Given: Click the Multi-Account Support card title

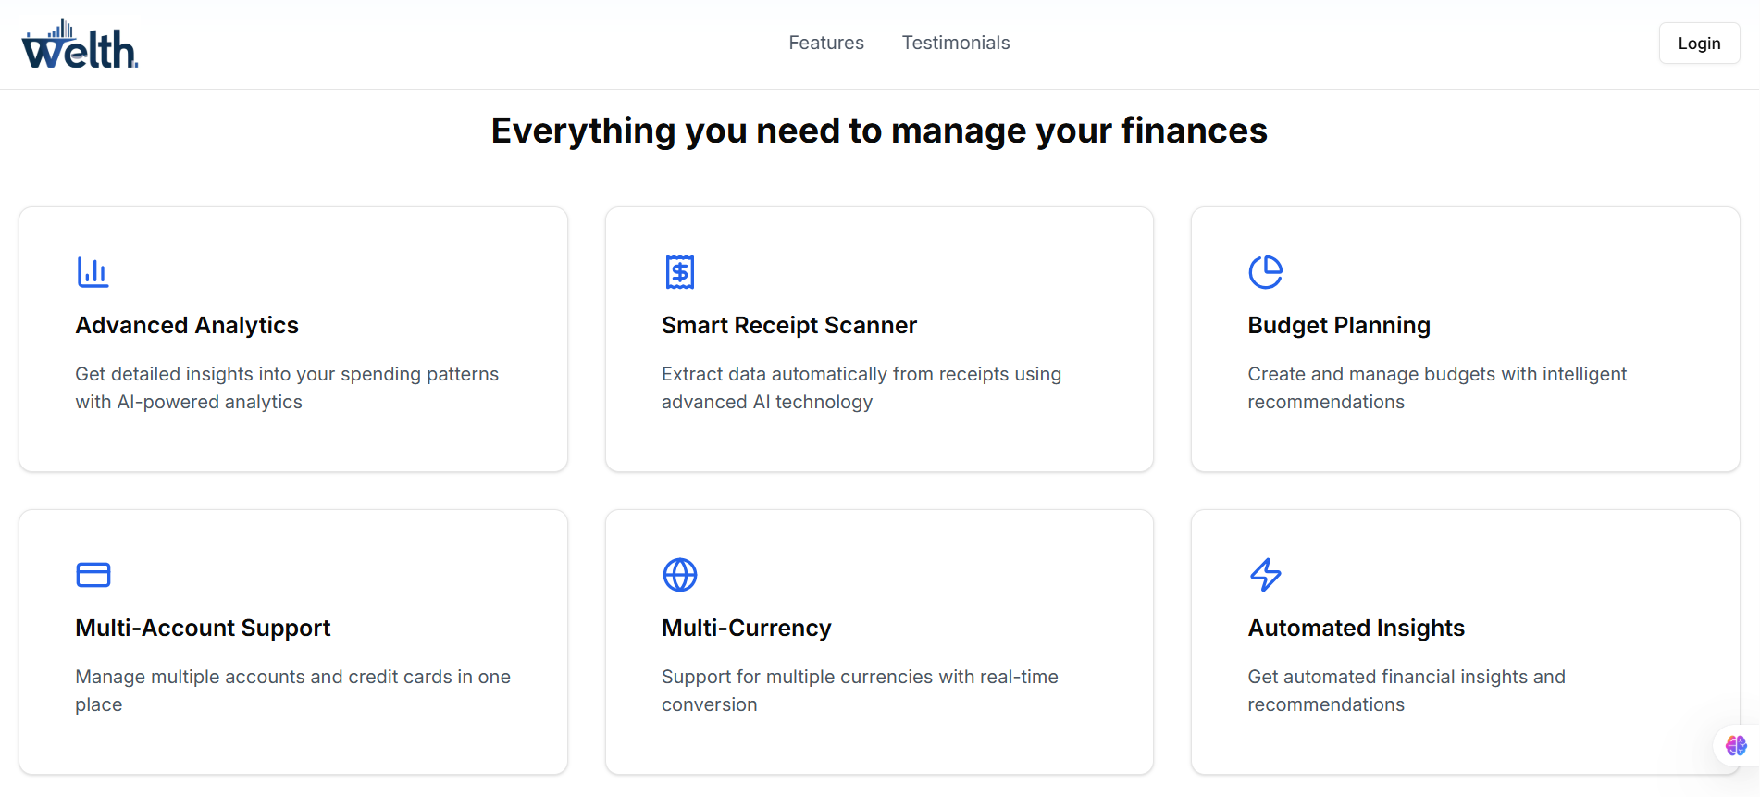Looking at the screenshot, I should [x=203, y=629].
